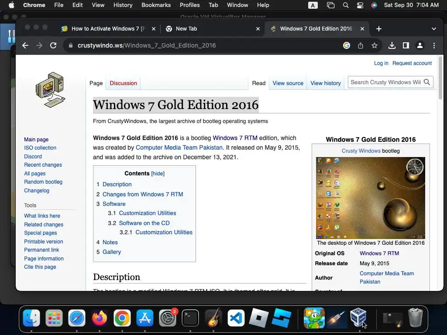Viewport: 447px width, 335px height.
Task: Expand the tab search chevron
Action: (x=434, y=29)
